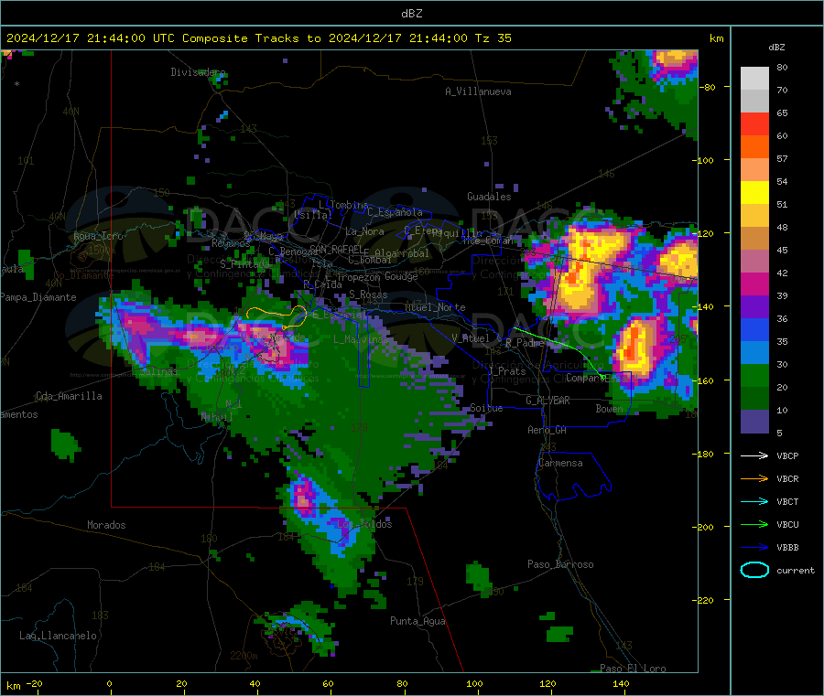824x696 pixels.
Task: Click the Morados place label
Action: pos(106,525)
